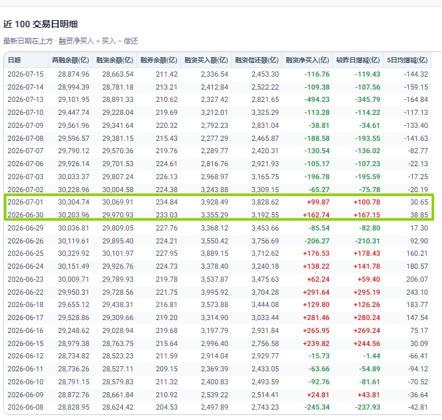This screenshot has width=442, height=420.
Task: Select date cell 2026-07-03
Action: (26, 177)
